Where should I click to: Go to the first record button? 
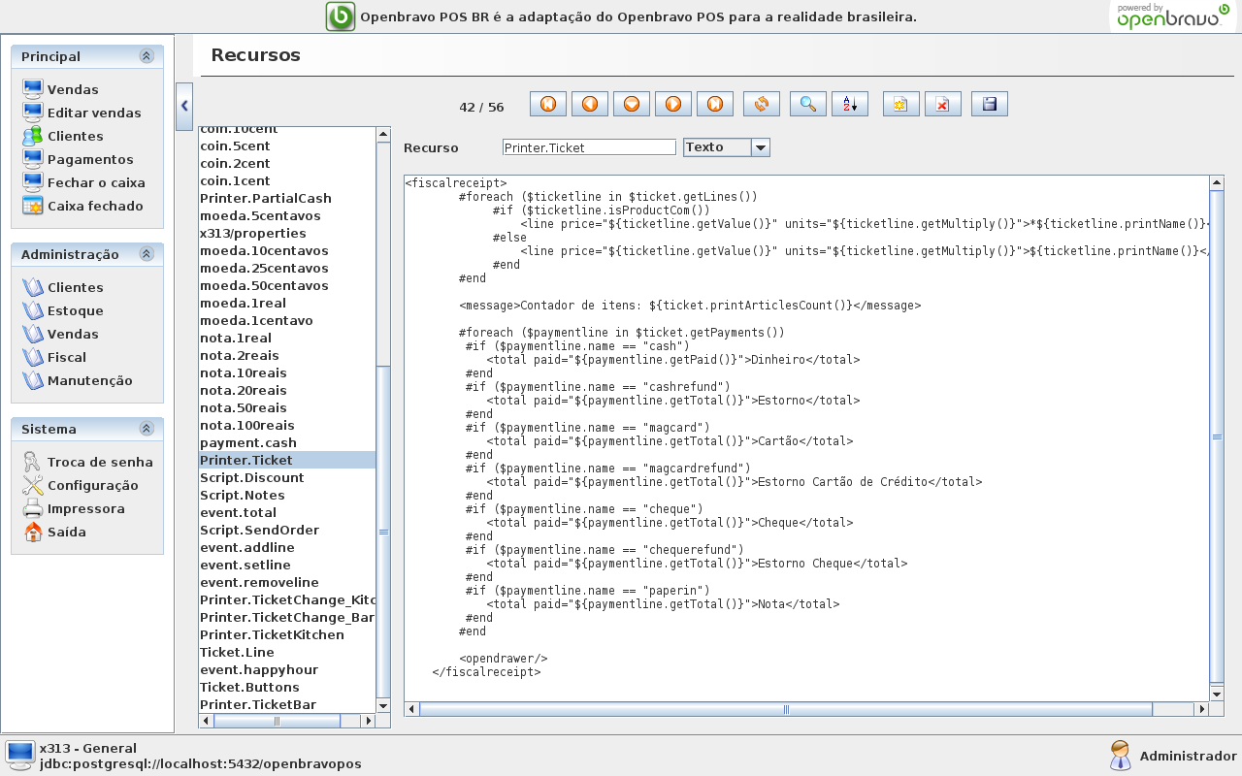click(548, 104)
